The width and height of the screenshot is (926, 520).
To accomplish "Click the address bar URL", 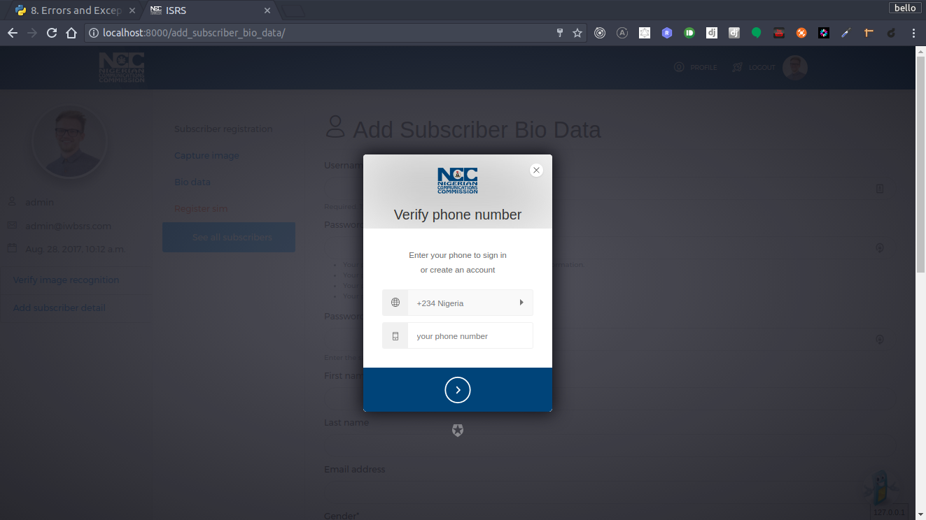I will tap(194, 33).
